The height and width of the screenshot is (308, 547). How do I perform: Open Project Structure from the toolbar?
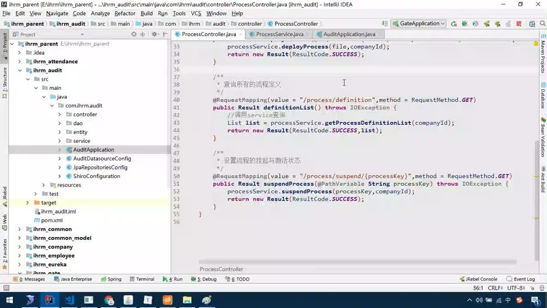point(532,24)
